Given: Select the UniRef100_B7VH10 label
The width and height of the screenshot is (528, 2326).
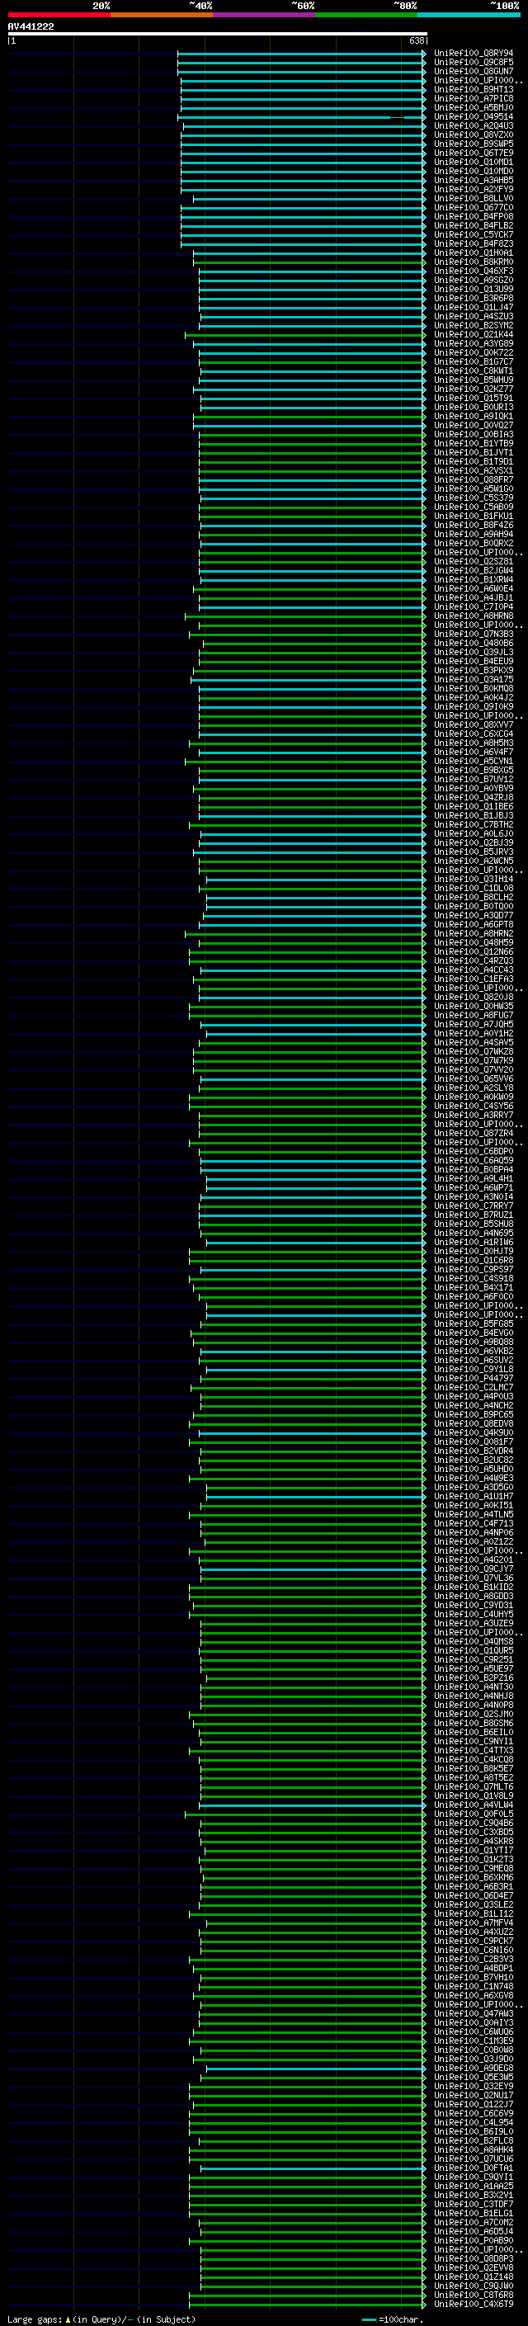Looking at the screenshot, I should 474,1978.
